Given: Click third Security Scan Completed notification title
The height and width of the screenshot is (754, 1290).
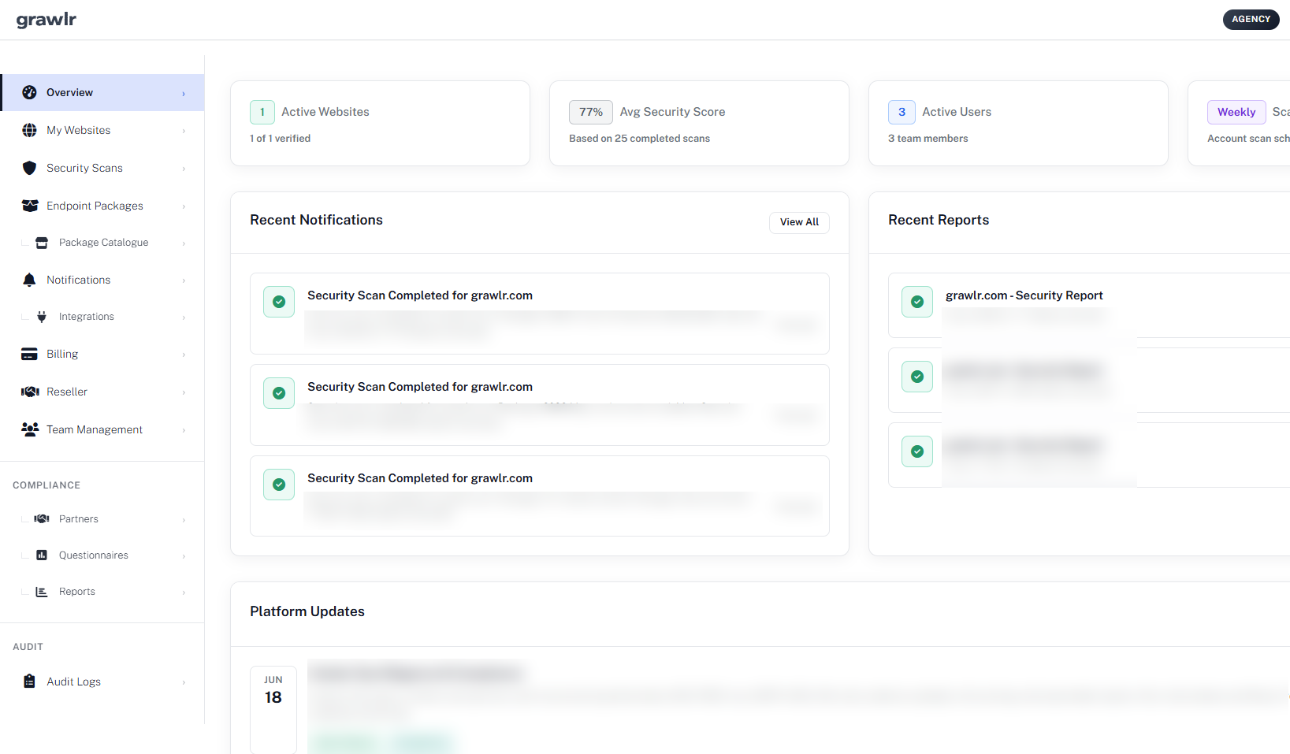Looking at the screenshot, I should point(420,478).
